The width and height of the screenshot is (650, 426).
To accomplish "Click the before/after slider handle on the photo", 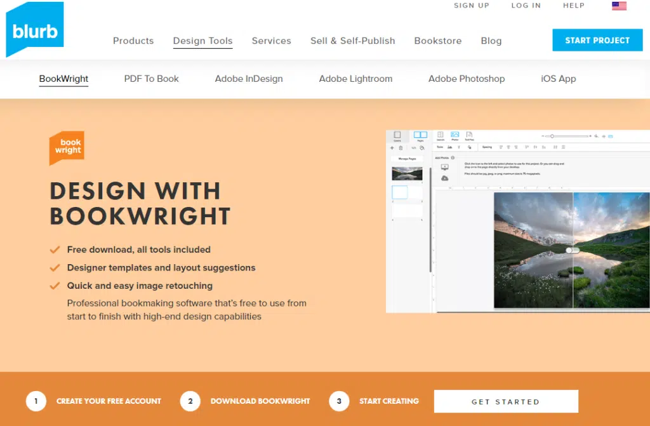I will tap(573, 250).
